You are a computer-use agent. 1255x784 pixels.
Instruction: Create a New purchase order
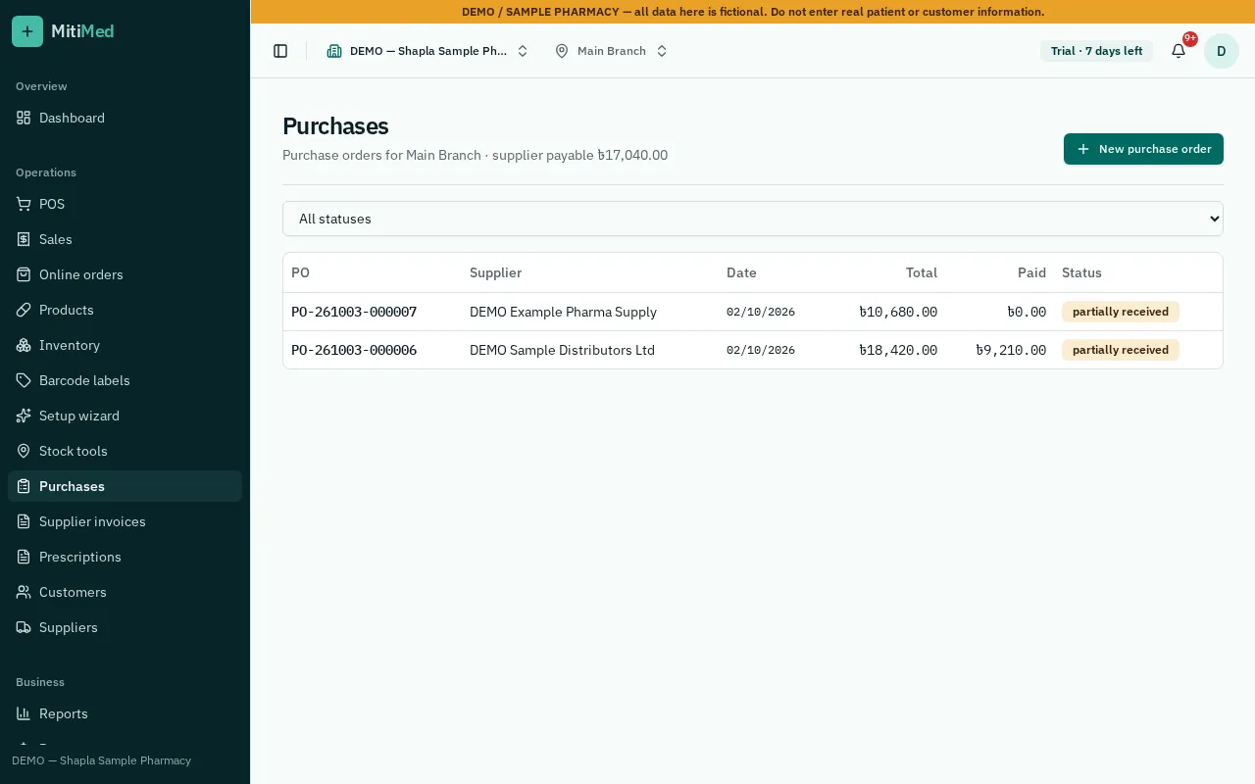click(x=1143, y=149)
